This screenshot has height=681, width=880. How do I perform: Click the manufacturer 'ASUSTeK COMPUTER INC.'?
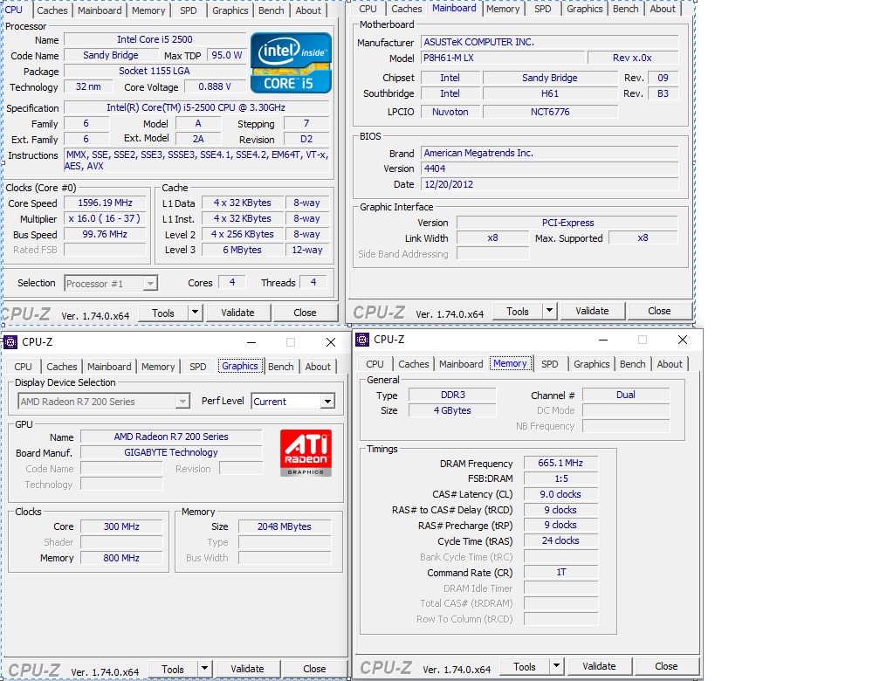(550, 42)
